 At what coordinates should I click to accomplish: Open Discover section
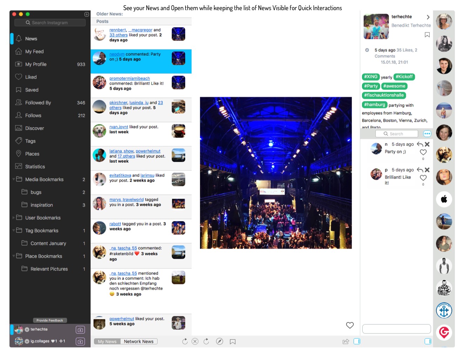(x=50, y=128)
